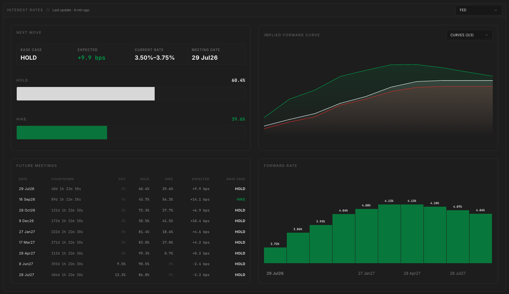509x294 pixels.
Task: Click the +14.1 bps expected cell
Action: [x=200, y=199]
